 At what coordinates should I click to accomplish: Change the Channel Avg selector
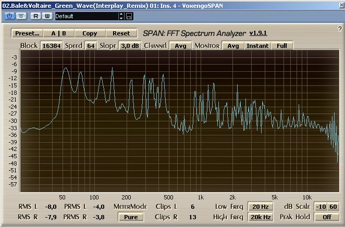180,46
